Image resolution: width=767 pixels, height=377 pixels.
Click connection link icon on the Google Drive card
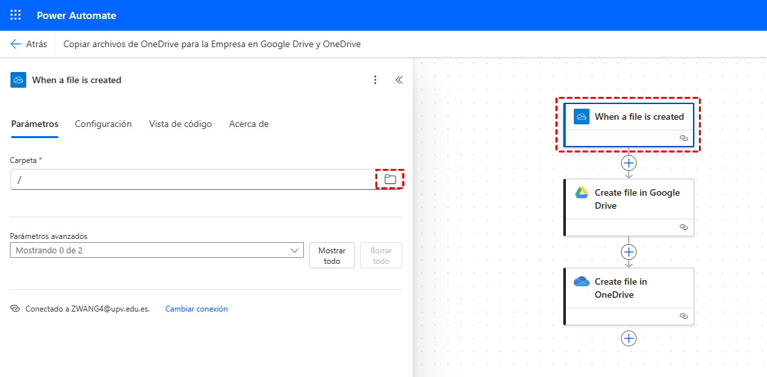pyautogui.click(x=684, y=227)
